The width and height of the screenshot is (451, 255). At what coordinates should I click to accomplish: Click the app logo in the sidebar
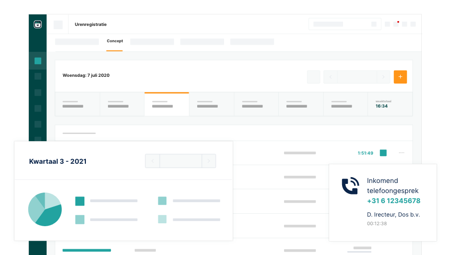37,24
